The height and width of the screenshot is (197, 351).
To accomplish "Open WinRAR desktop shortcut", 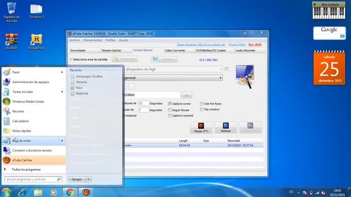I will tap(12, 42).
